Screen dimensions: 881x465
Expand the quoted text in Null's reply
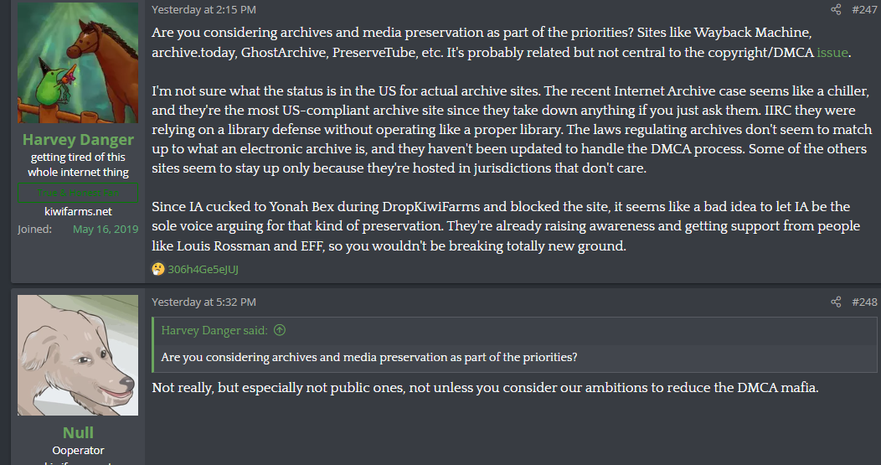pos(368,357)
